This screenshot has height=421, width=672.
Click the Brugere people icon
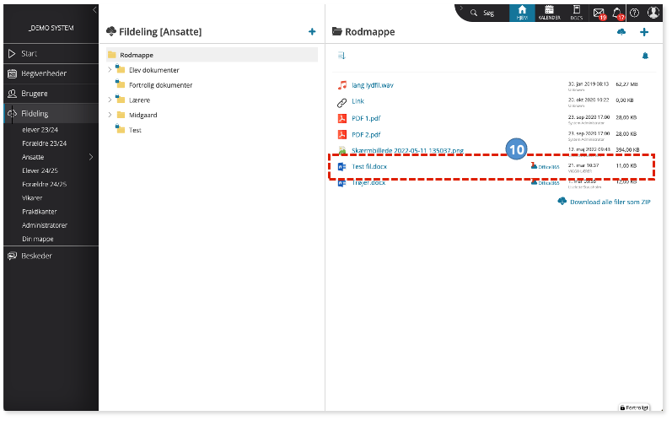coord(12,94)
